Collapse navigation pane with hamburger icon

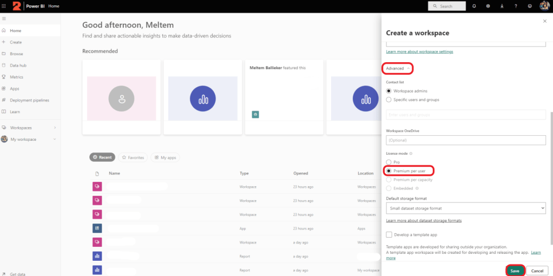(4, 19)
